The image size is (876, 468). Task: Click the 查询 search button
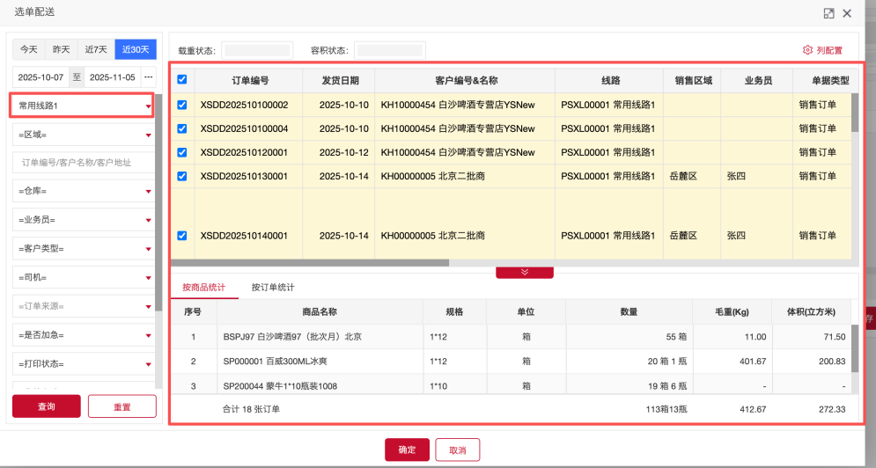click(x=46, y=406)
